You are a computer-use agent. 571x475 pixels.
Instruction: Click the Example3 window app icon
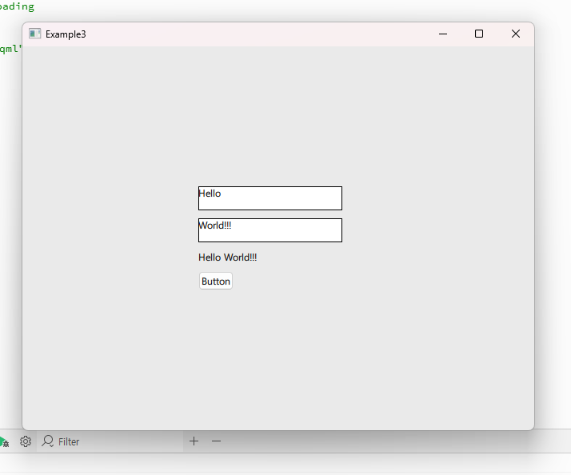coord(34,34)
